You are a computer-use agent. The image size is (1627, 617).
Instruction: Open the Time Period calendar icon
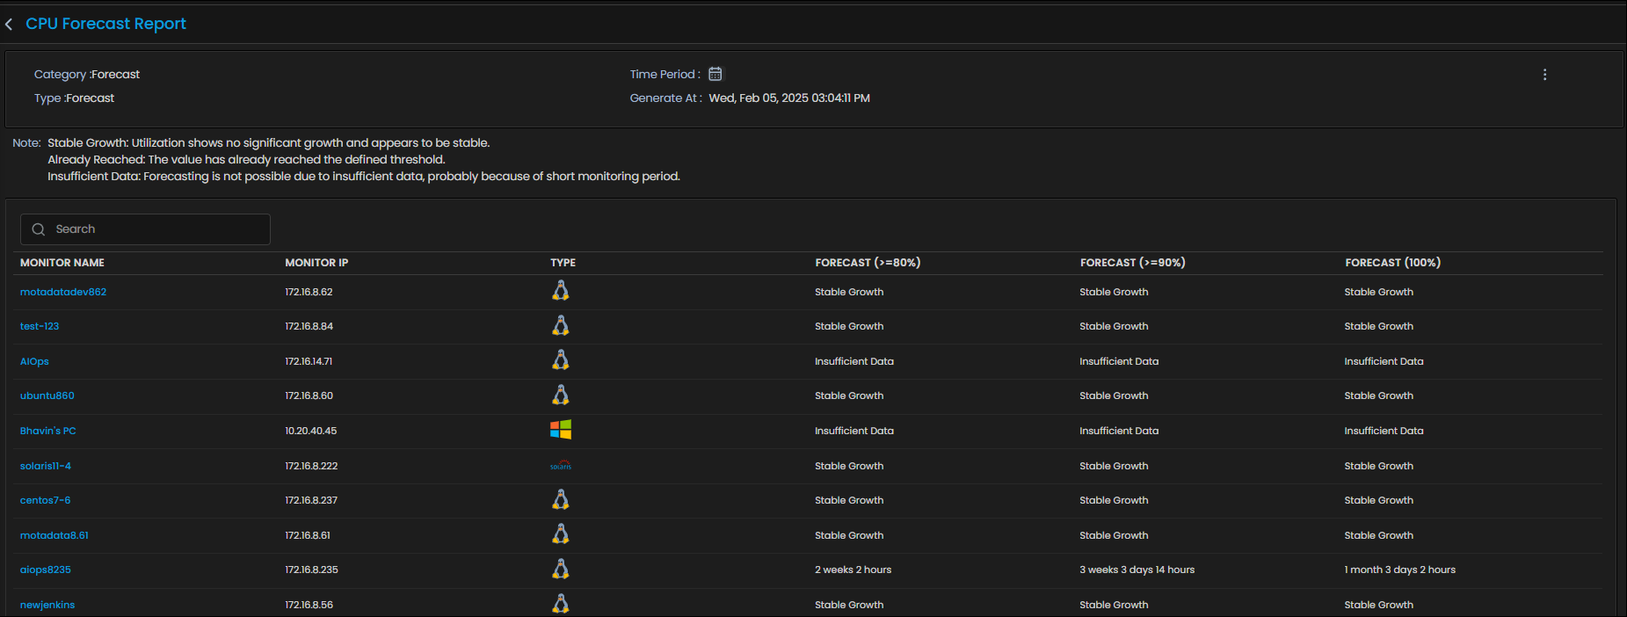point(715,74)
